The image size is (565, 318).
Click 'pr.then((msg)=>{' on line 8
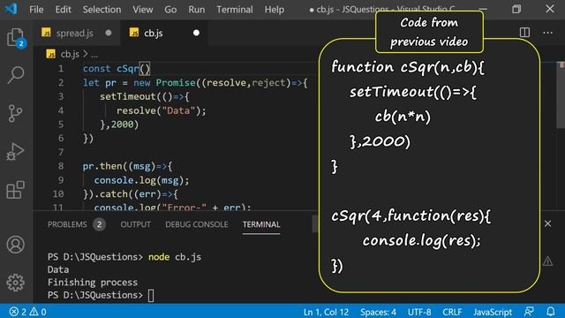coord(127,166)
